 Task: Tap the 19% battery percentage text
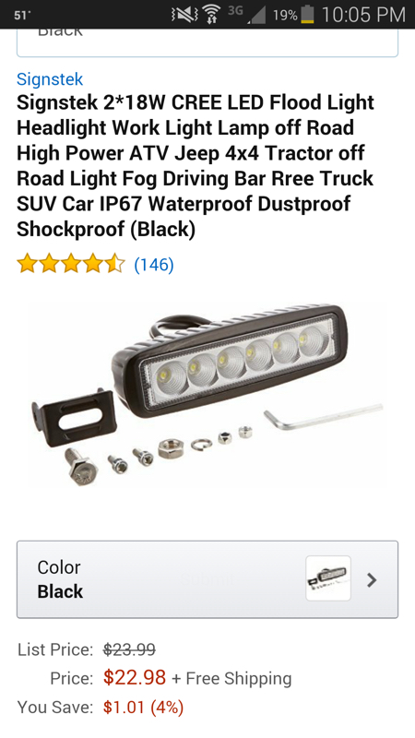point(286,16)
